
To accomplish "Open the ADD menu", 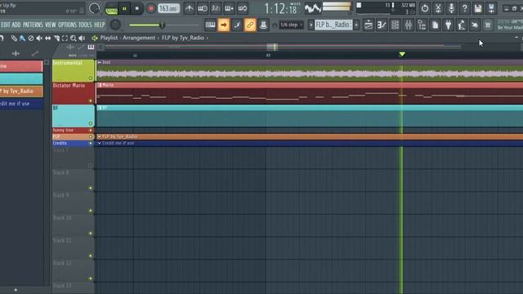I will 16,24.
